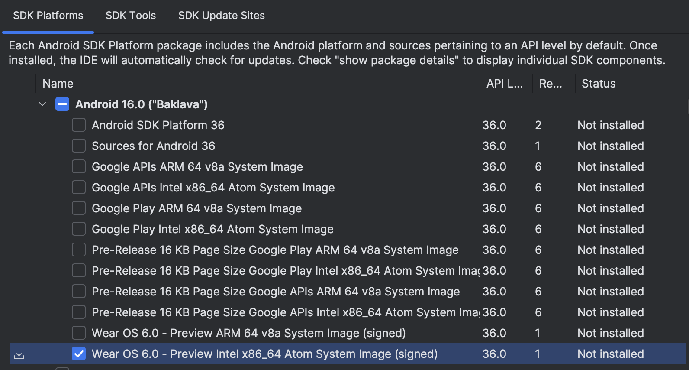Switch to the SDK Tools tab
689x370 pixels.
(130, 16)
